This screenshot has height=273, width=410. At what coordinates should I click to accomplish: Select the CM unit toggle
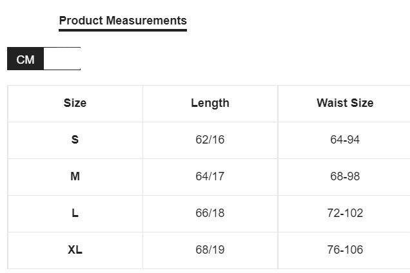pos(25,59)
